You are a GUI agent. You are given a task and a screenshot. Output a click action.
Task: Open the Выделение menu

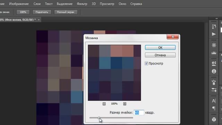65,4
